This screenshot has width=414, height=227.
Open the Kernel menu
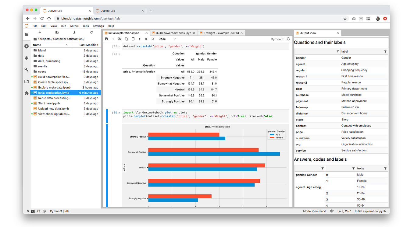74,26
